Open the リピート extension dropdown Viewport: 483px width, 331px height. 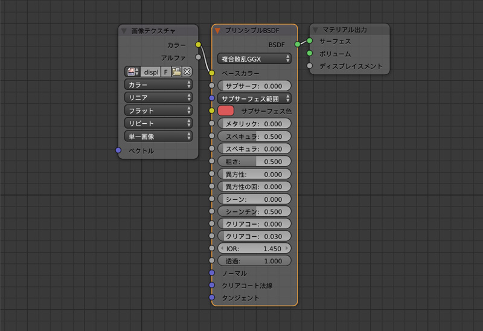click(x=158, y=123)
